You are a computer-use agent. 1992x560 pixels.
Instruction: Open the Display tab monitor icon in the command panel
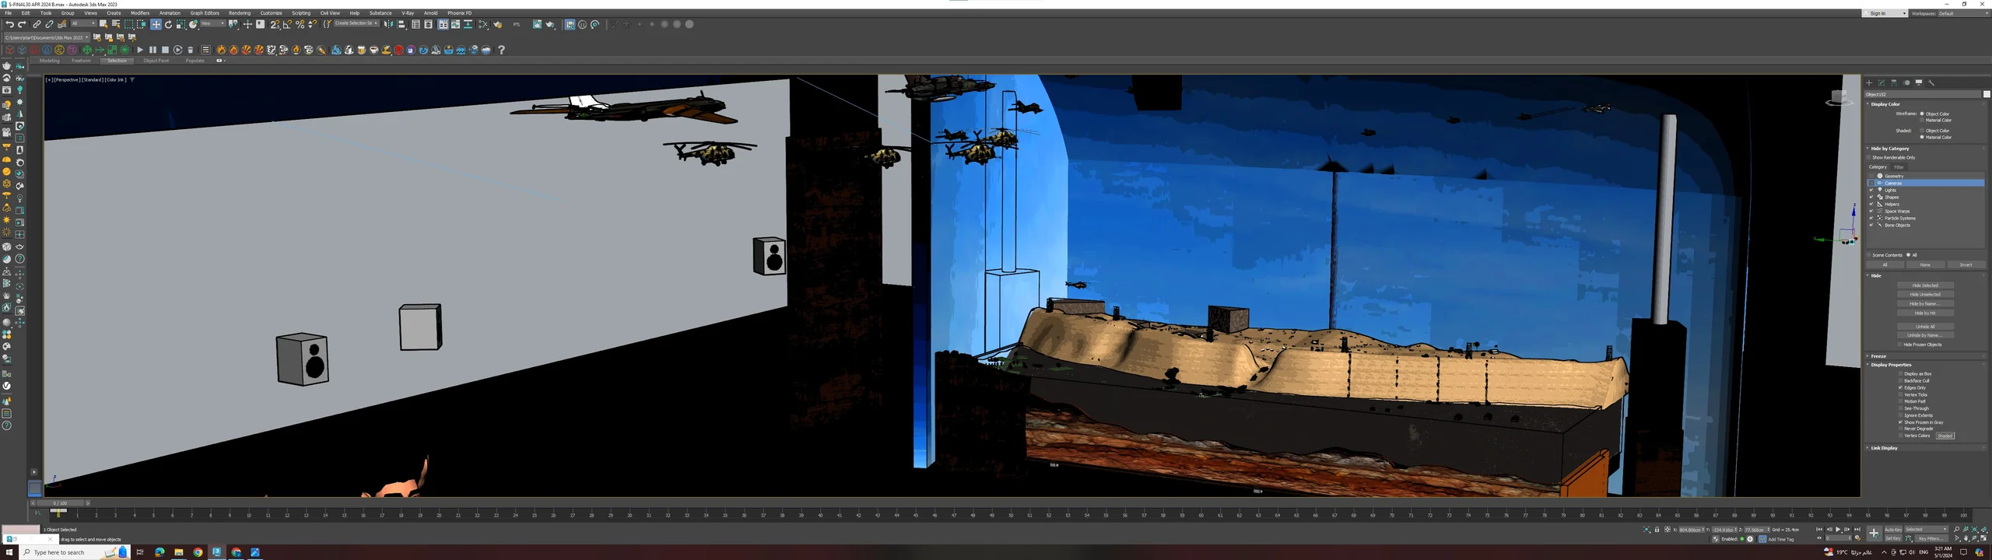point(1919,82)
